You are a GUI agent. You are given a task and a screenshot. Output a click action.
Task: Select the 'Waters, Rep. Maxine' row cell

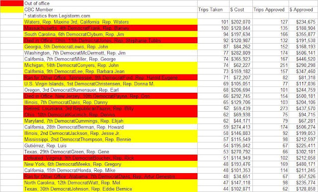[110, 22]
